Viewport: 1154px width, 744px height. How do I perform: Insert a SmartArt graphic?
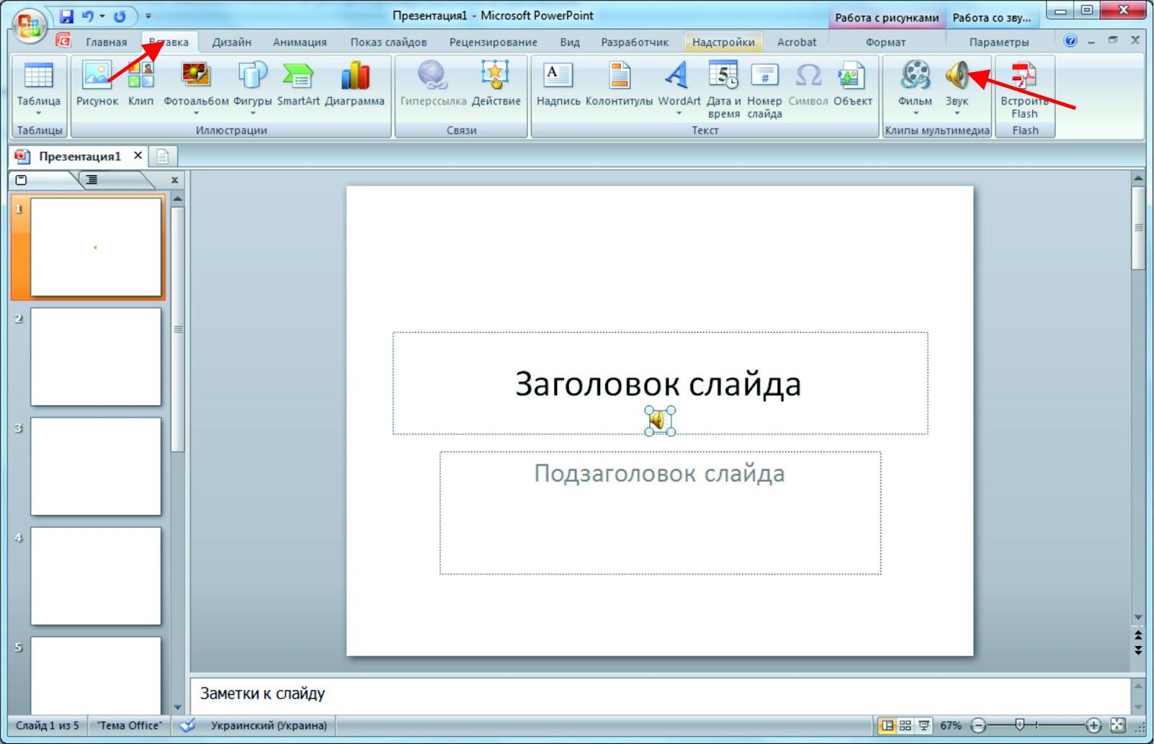point(298,76)
